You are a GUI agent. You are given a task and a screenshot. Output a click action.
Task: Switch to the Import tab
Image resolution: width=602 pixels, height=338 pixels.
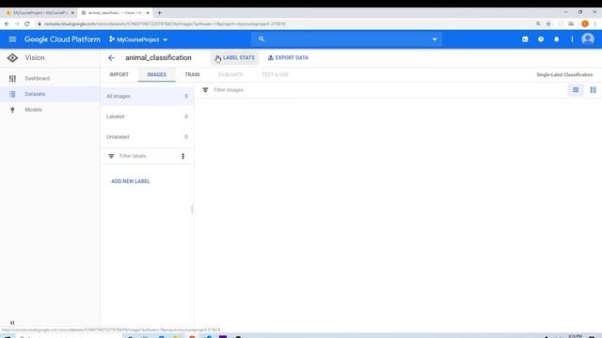[119, 74]
